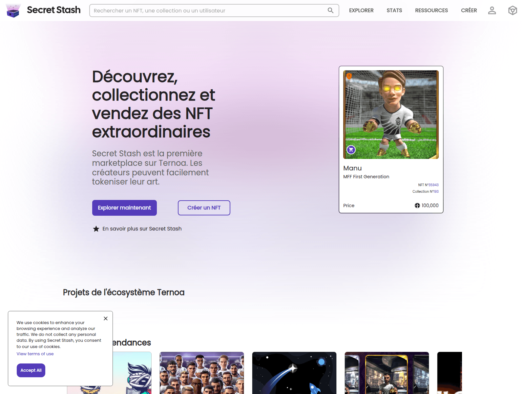Open View terms of use link
The width and height of the screenshot is (525, 394).
[x=35, y=354]
